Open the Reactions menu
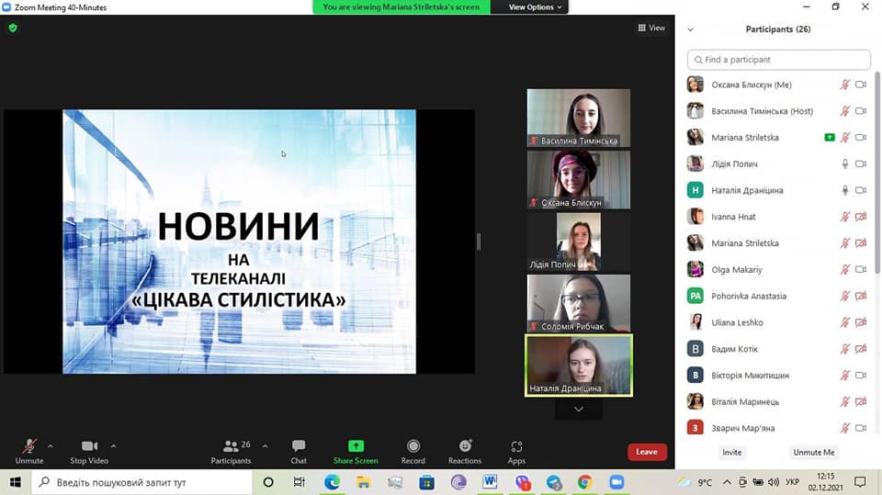This screenshot has width=882, height=495. click(x=464, y=449)
